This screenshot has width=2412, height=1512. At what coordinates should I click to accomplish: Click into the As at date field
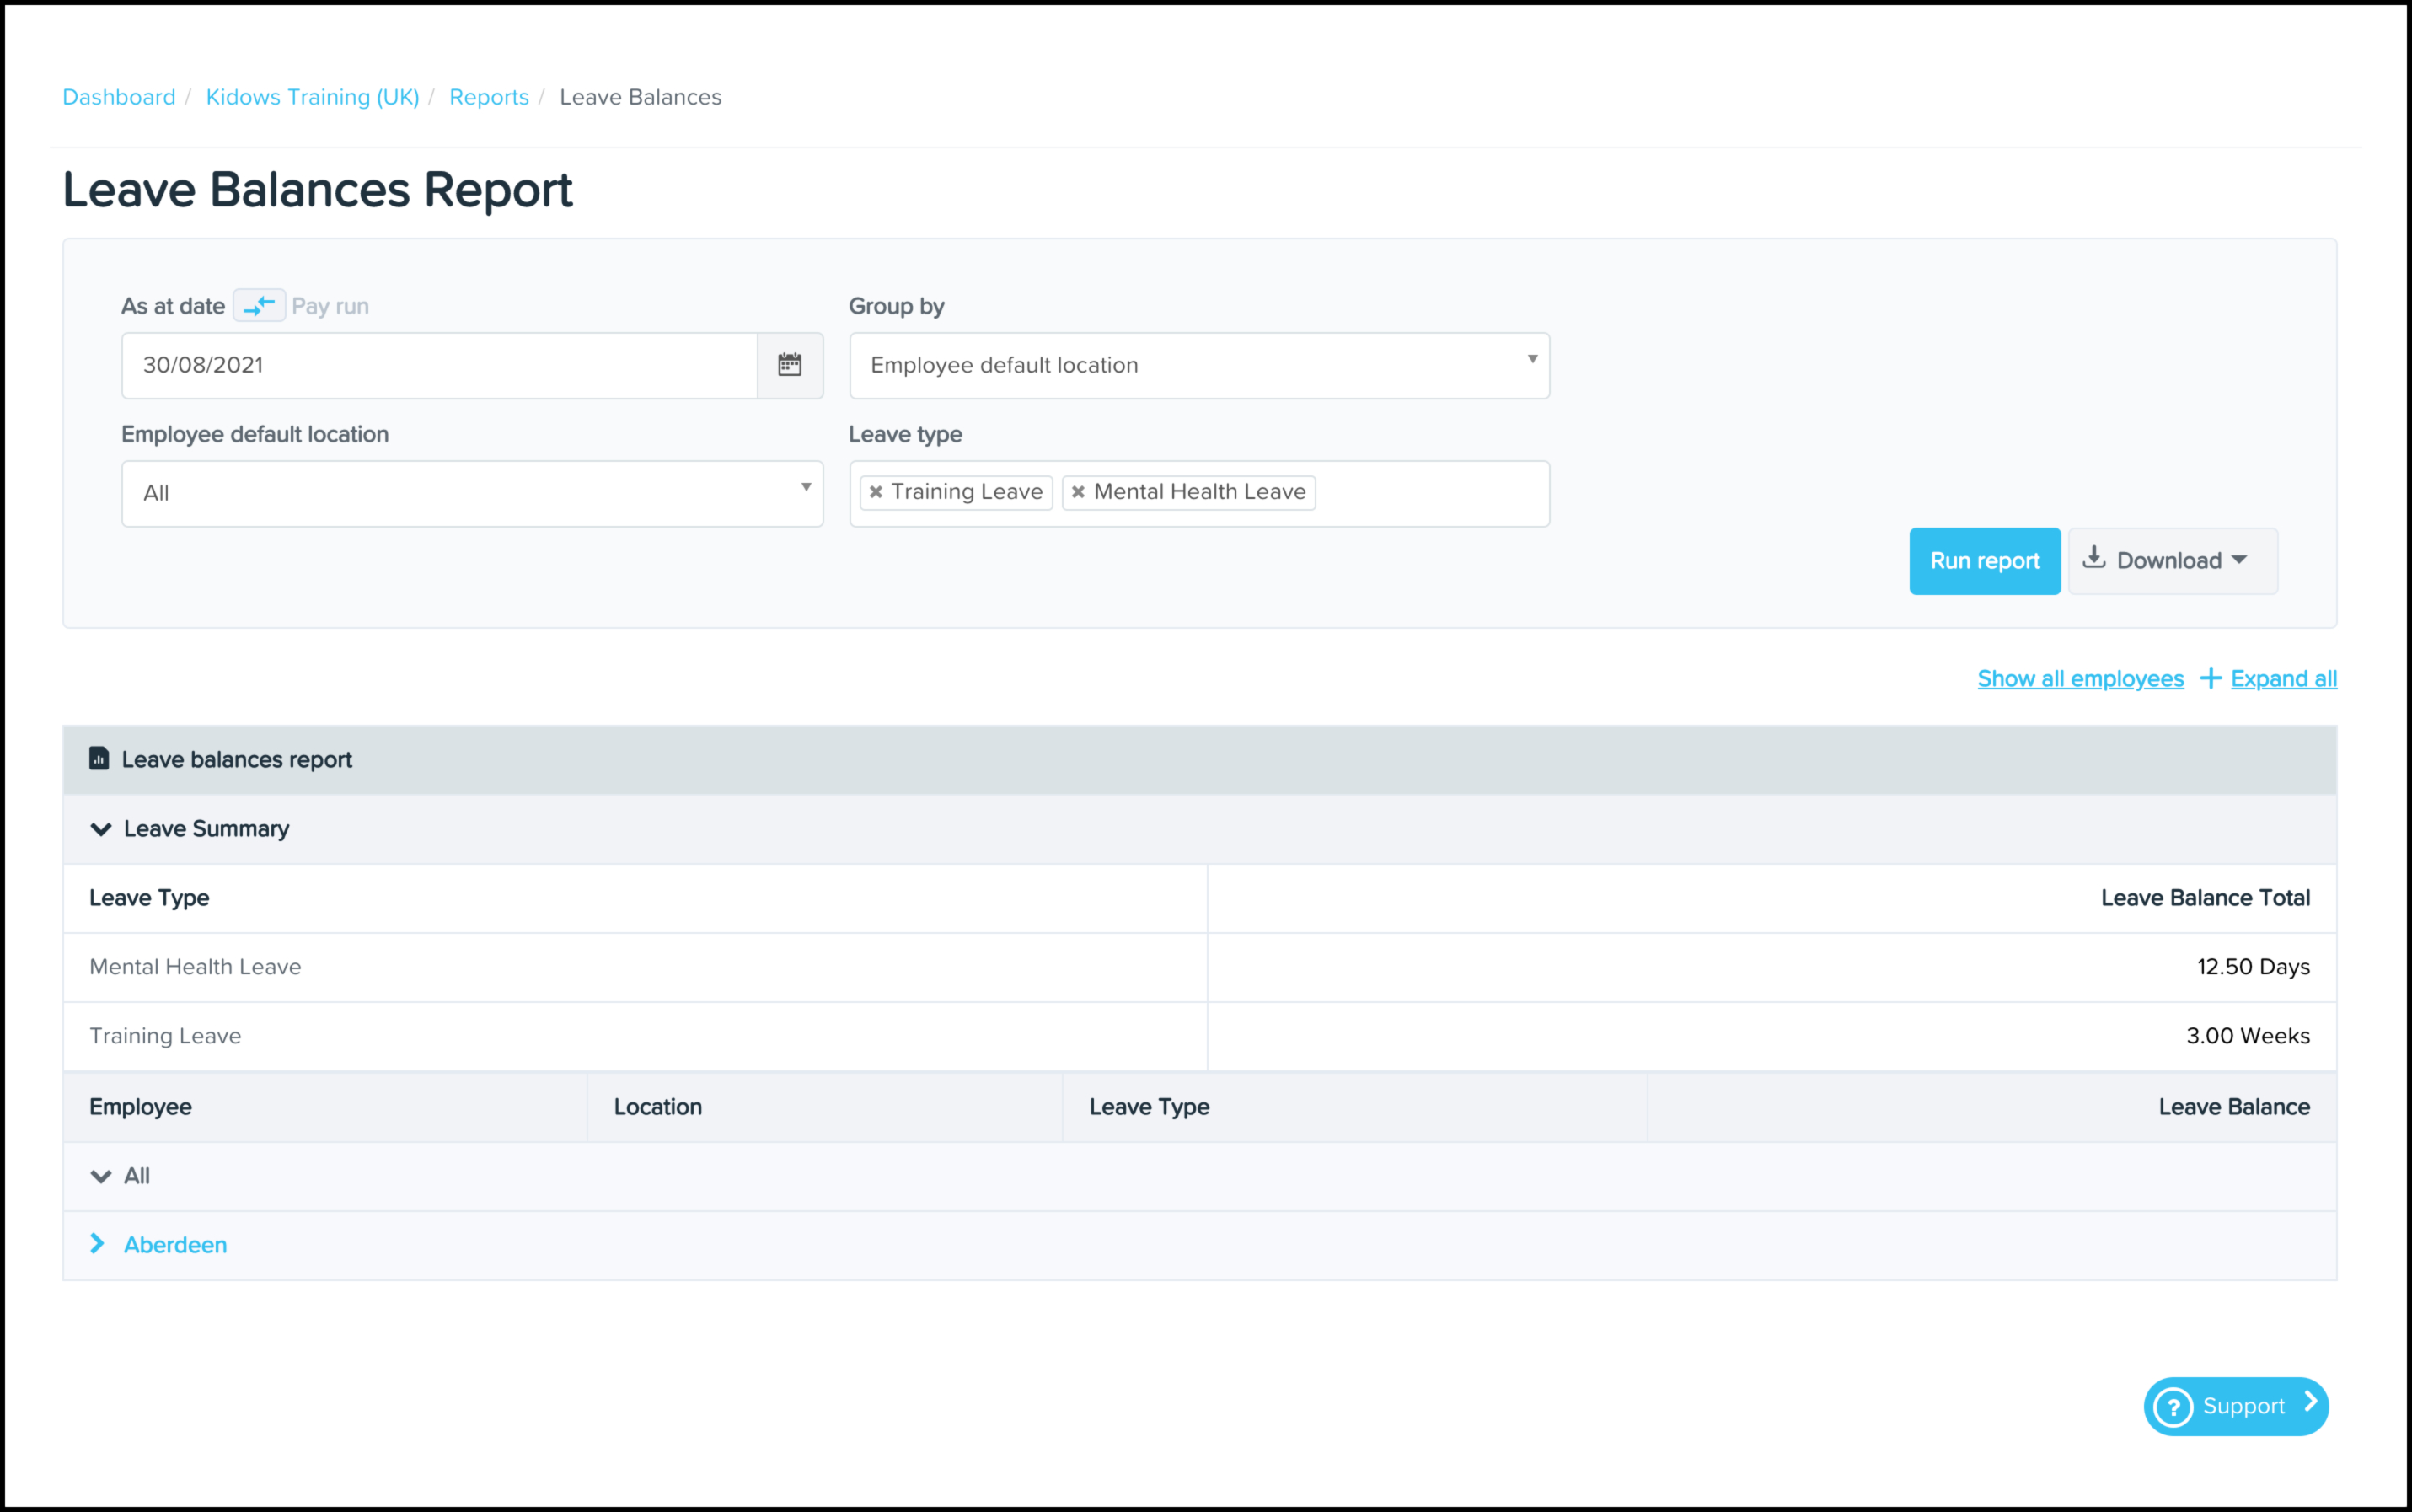pyautogui.click(x=438, y=365)
